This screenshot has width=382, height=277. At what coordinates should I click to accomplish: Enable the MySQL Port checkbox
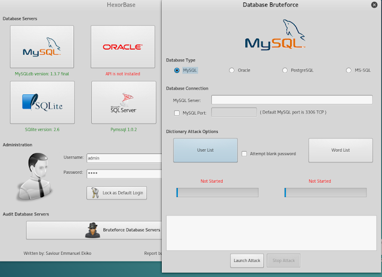(177, 113)
